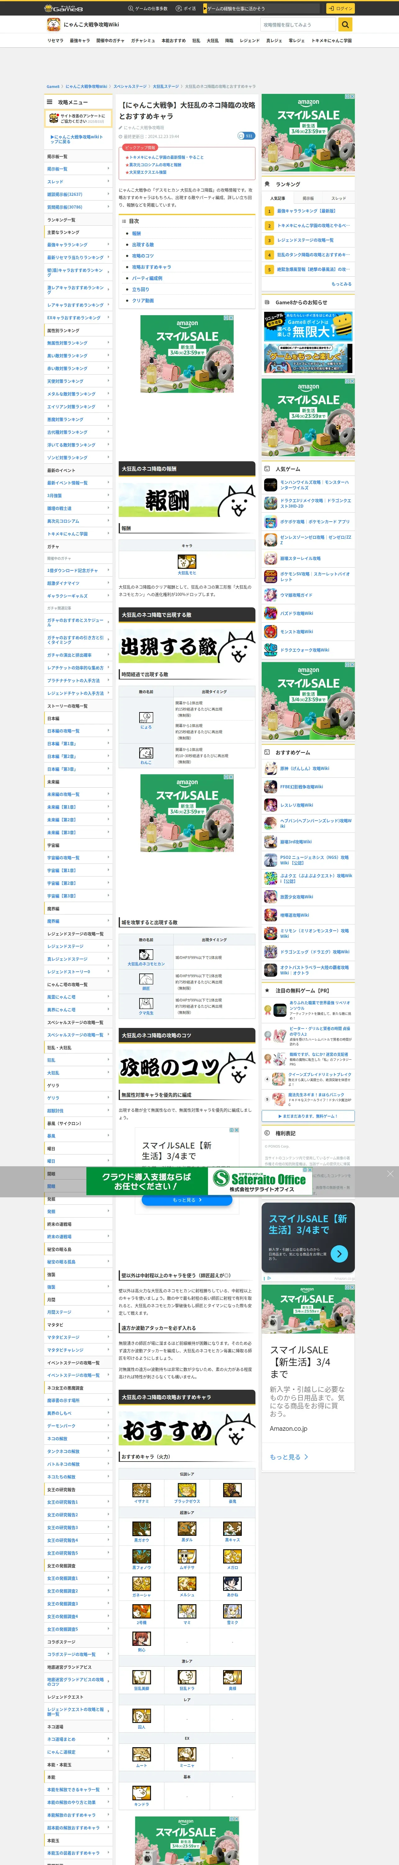Open トキメキにゃんこ学園 in the top navigation

[x=332, y=40]
